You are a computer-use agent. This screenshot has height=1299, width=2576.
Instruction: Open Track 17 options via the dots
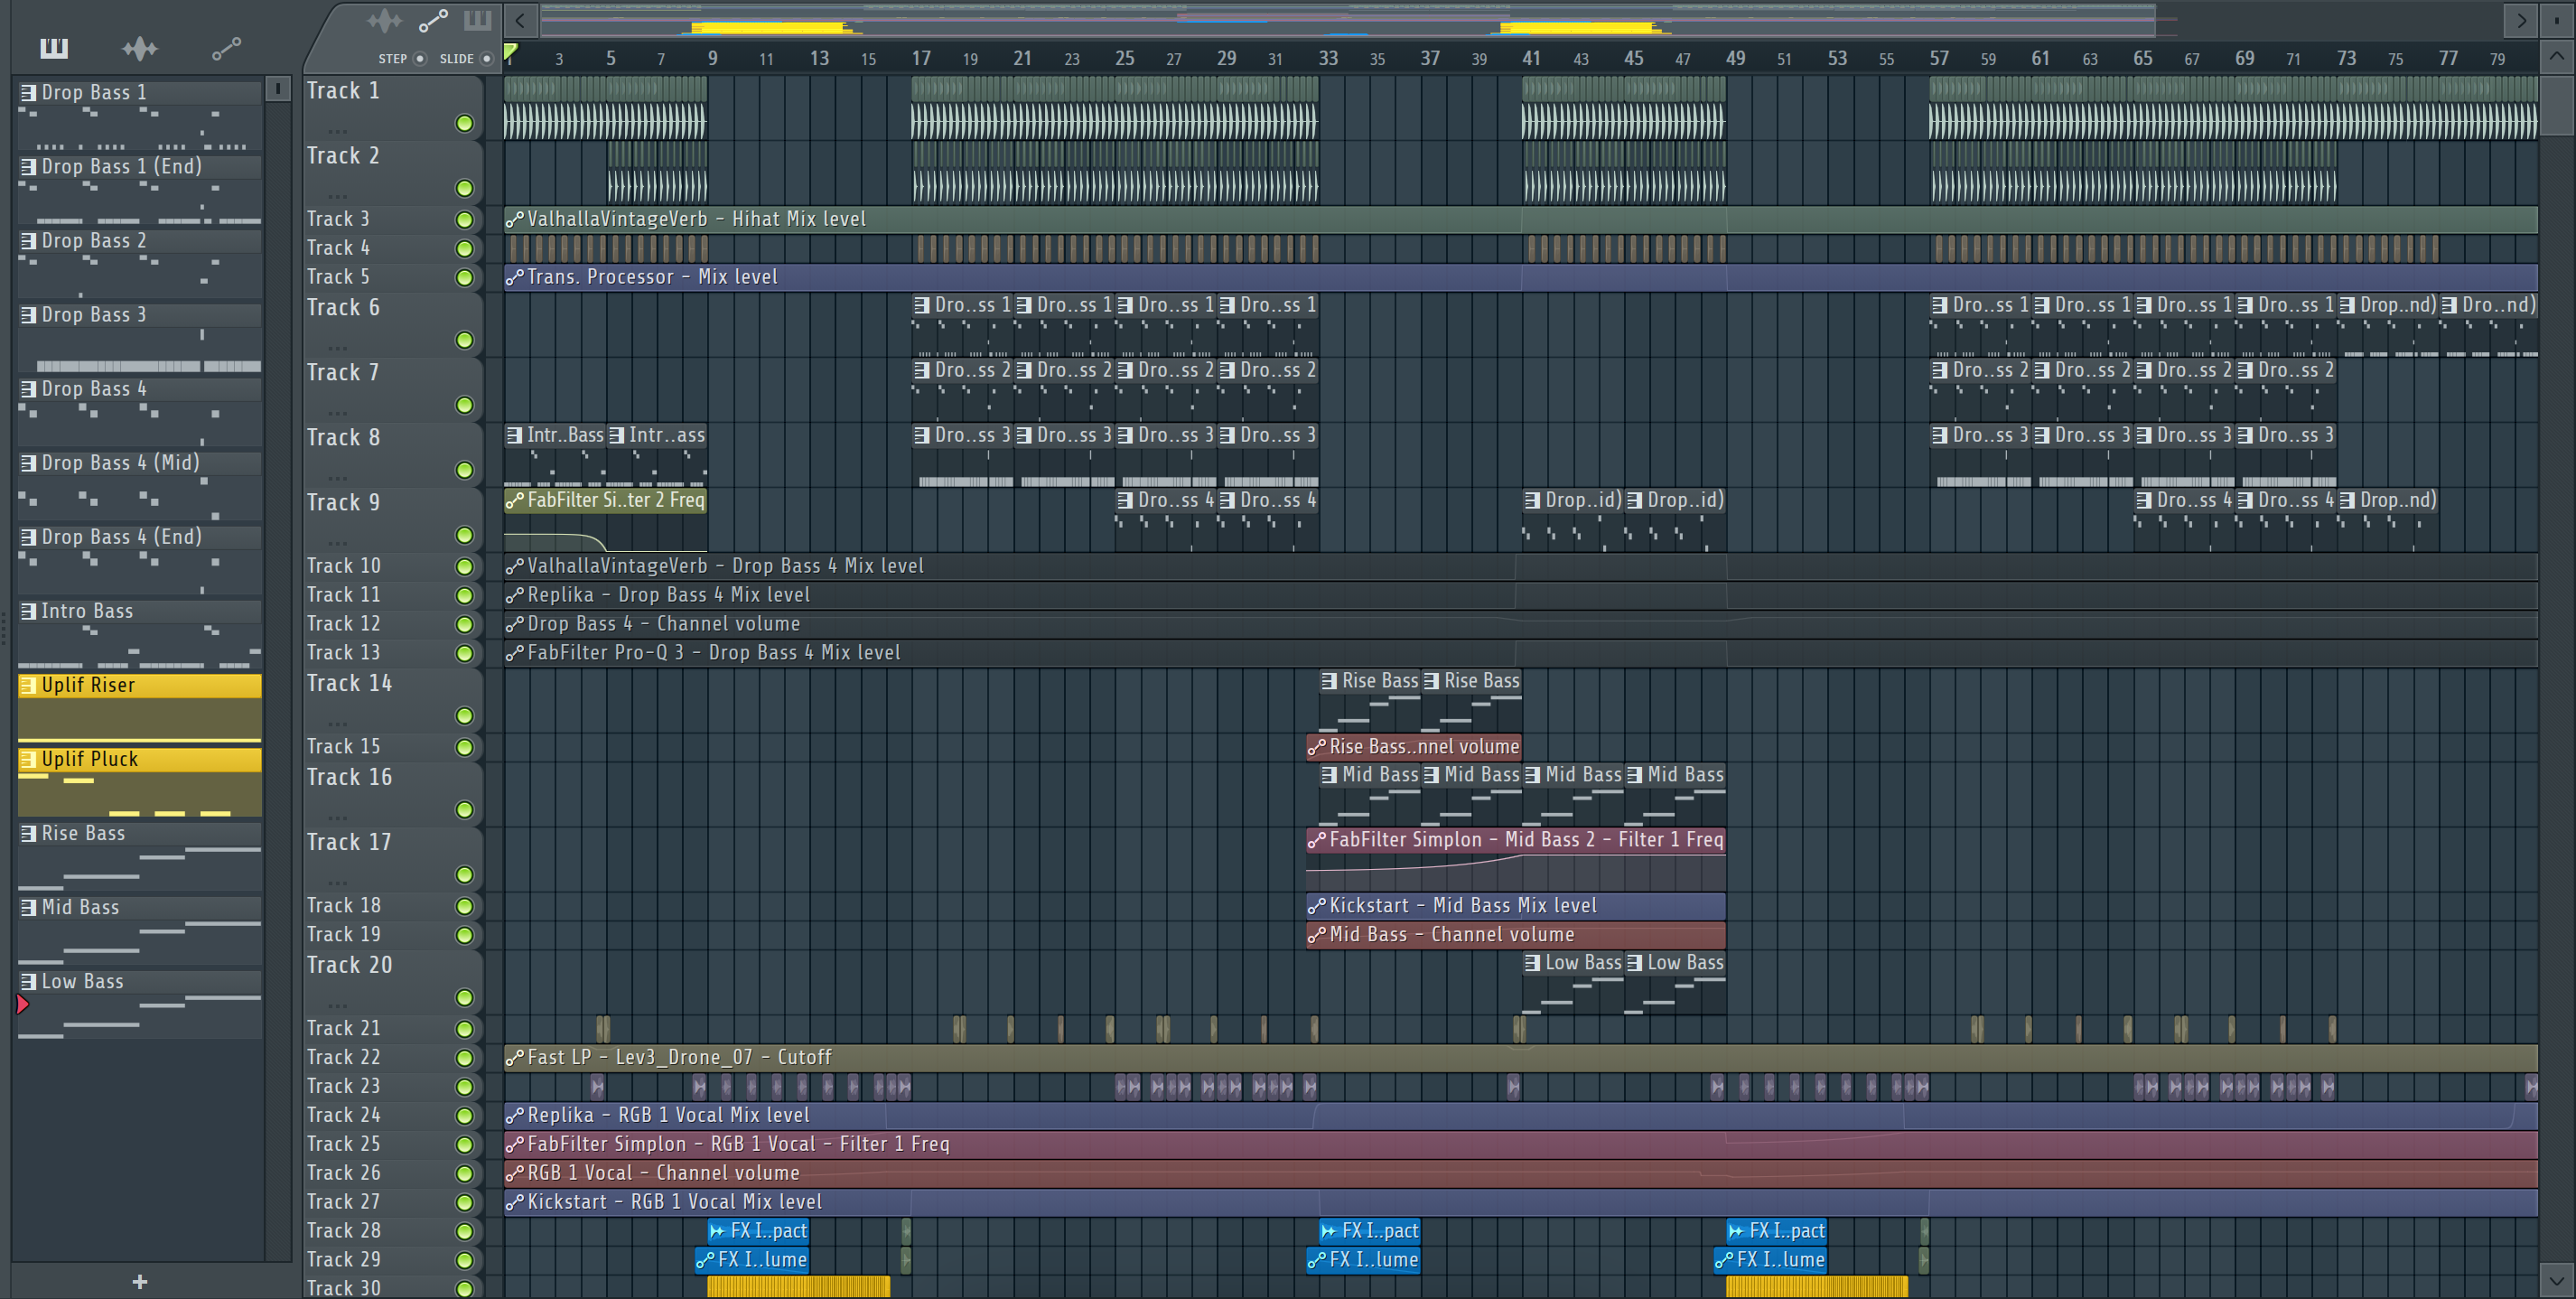338,882
